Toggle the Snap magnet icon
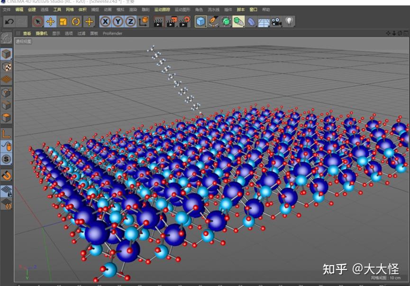The width and height of the screenshot is (410, 286). coord(6,175)
